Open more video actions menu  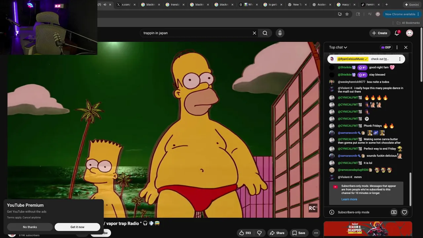(316, 233)
